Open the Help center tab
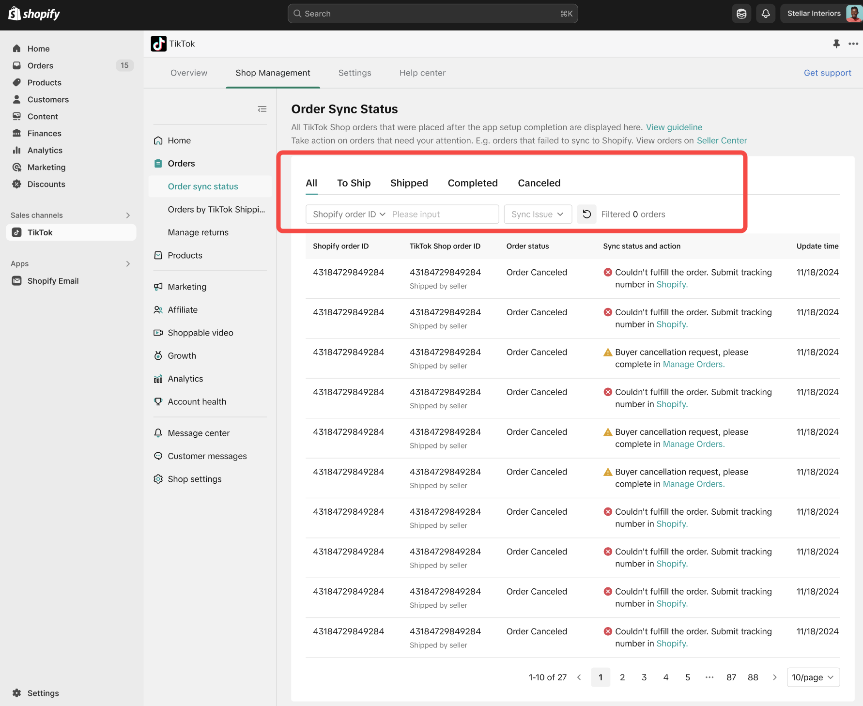Image resolution: width=863 pixels, height=706 pixels. [422, 73]
